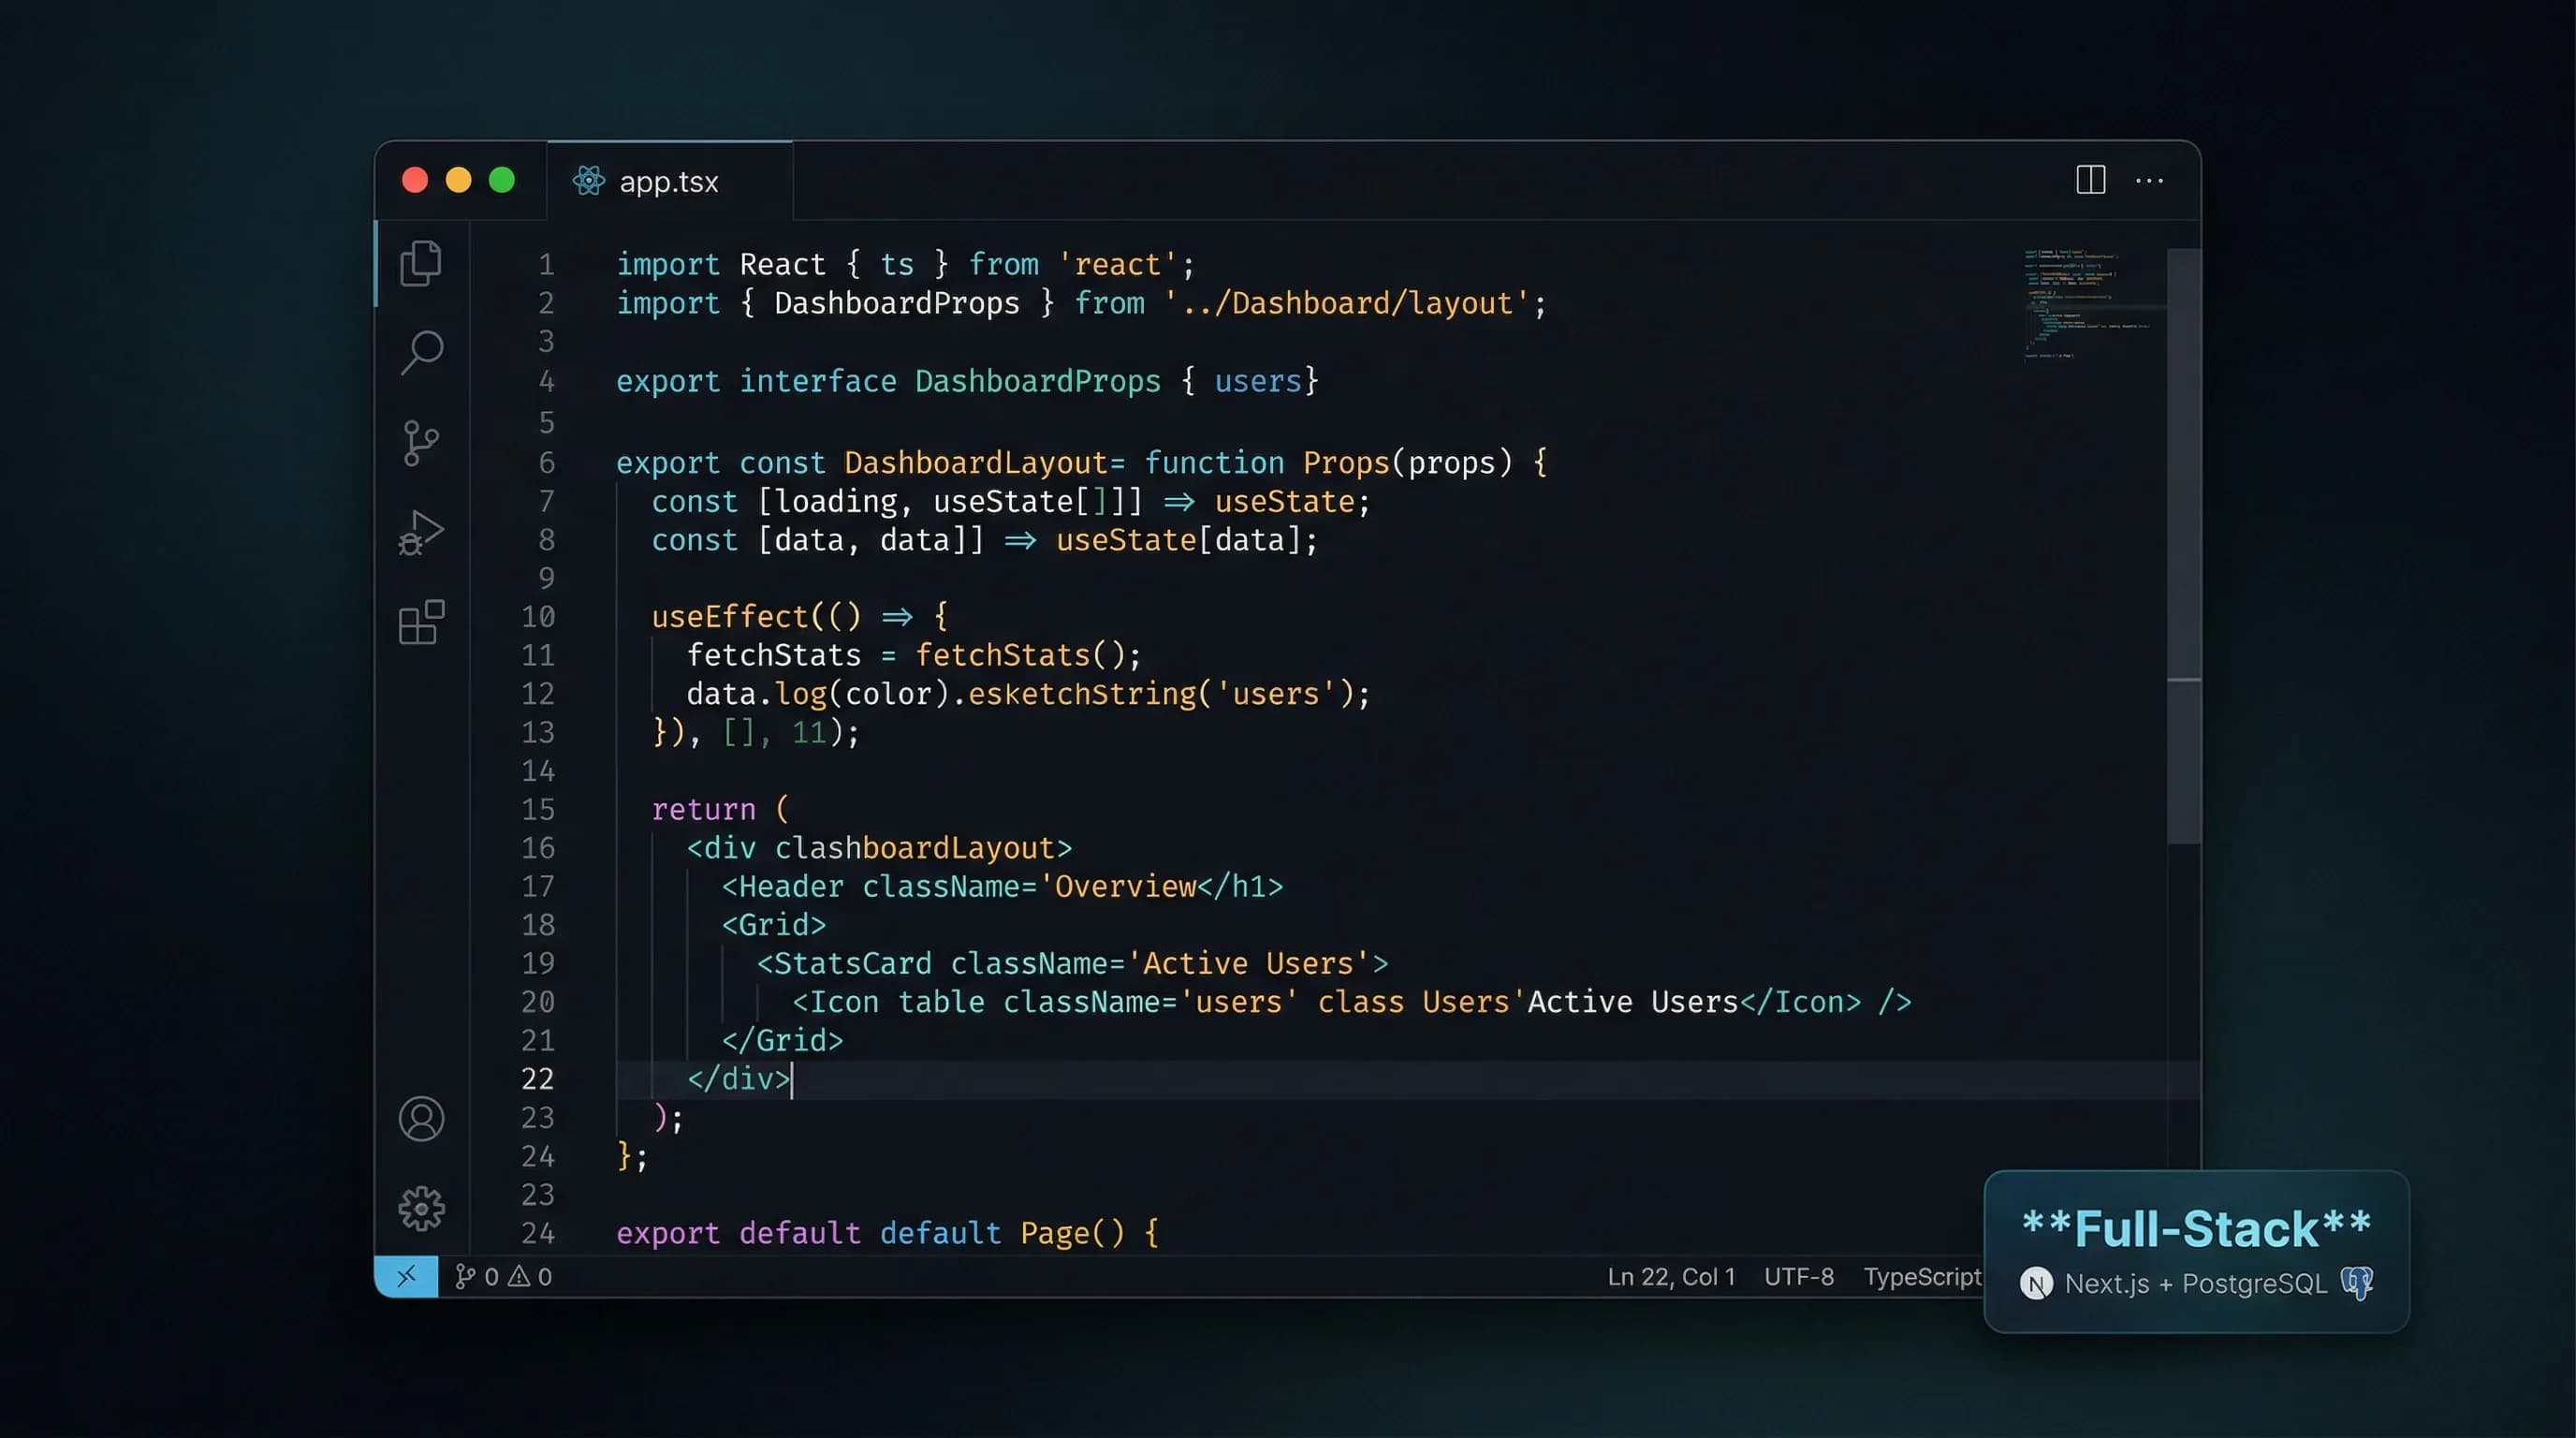Select the app.tsx tab
Viewport: 2576px width, 1438px height.
(x=669, y=181)
